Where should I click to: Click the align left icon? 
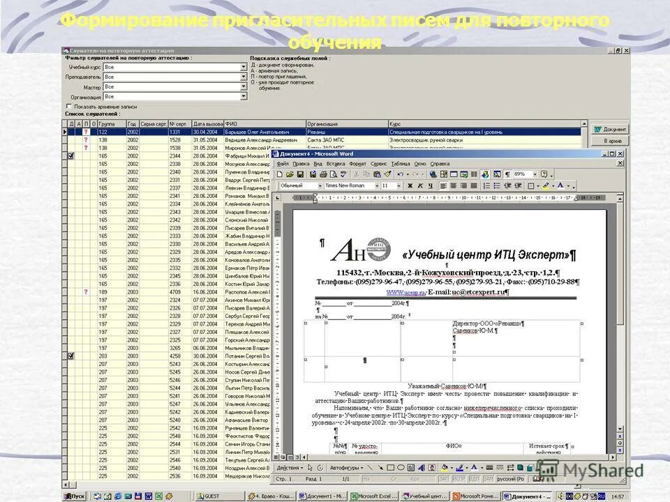click(x=443, y=185)
